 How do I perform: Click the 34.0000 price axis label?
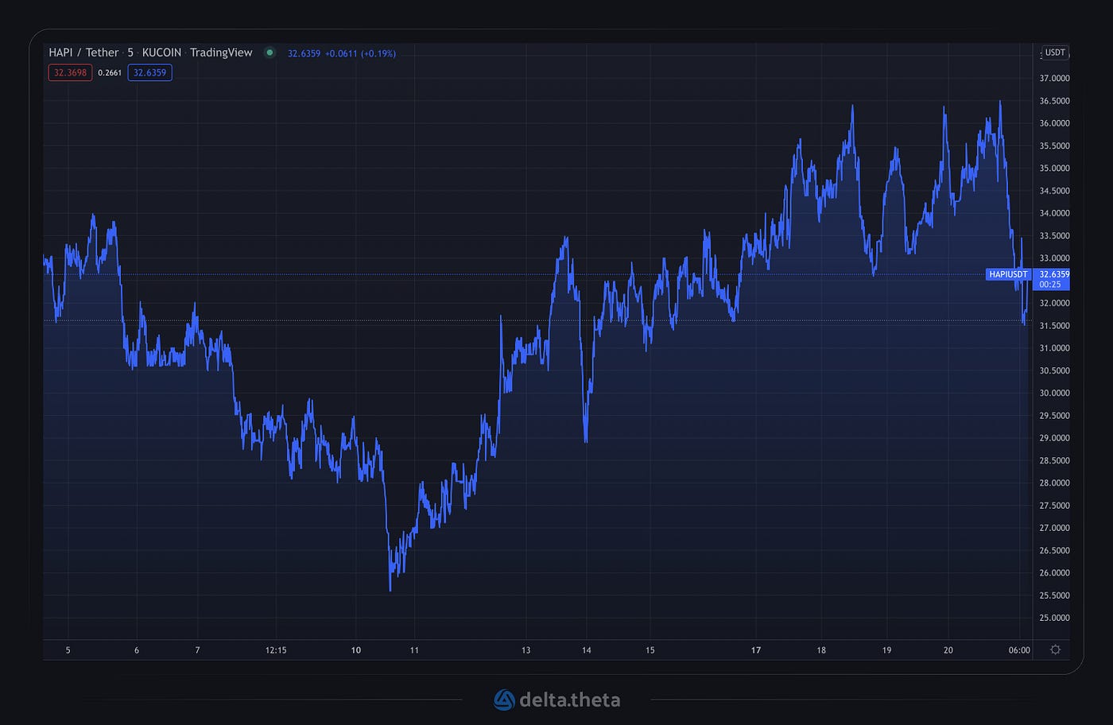pyautogui.click(x=1054, y=213)
